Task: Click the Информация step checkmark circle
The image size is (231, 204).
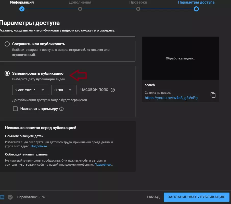Action: click(x=22, y=9)
